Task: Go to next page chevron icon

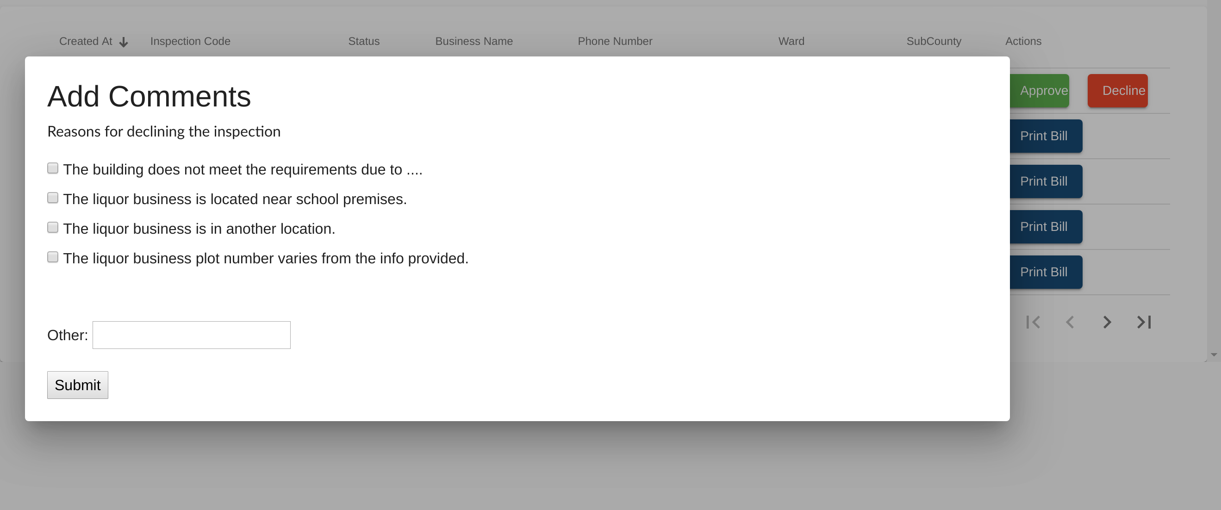Action: tap(1107, 322)
